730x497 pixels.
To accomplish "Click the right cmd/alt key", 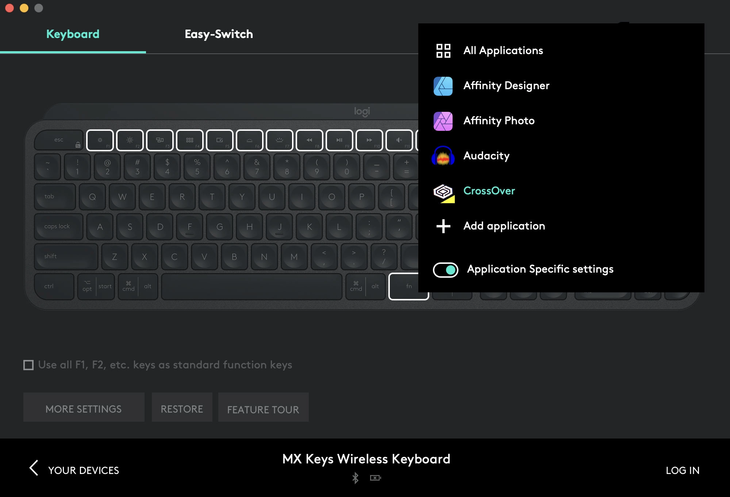I will (365, 287).
